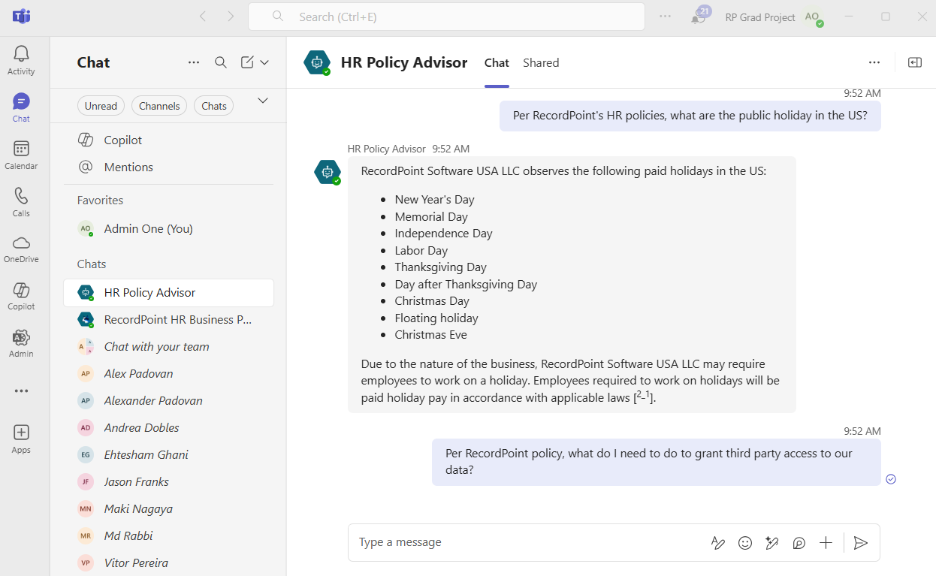The height and width of the screenshot is (576, 936).
Task: Go forward with the navigation arrow
Action: pyautogui.click(x=231, y=17)
